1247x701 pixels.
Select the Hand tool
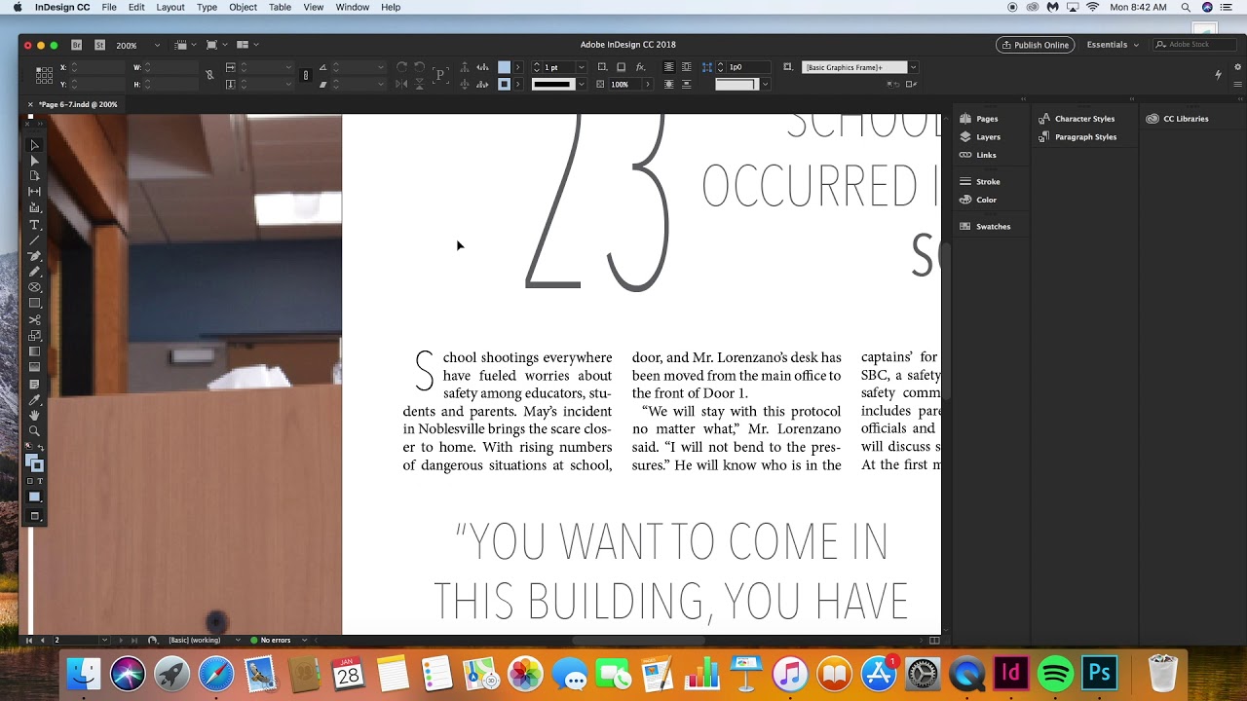(34, 416)
